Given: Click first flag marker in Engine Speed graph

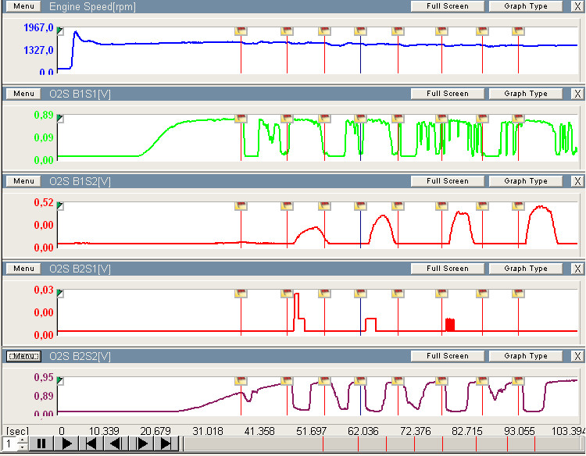Looking at the screenshot, I should 241,31.
